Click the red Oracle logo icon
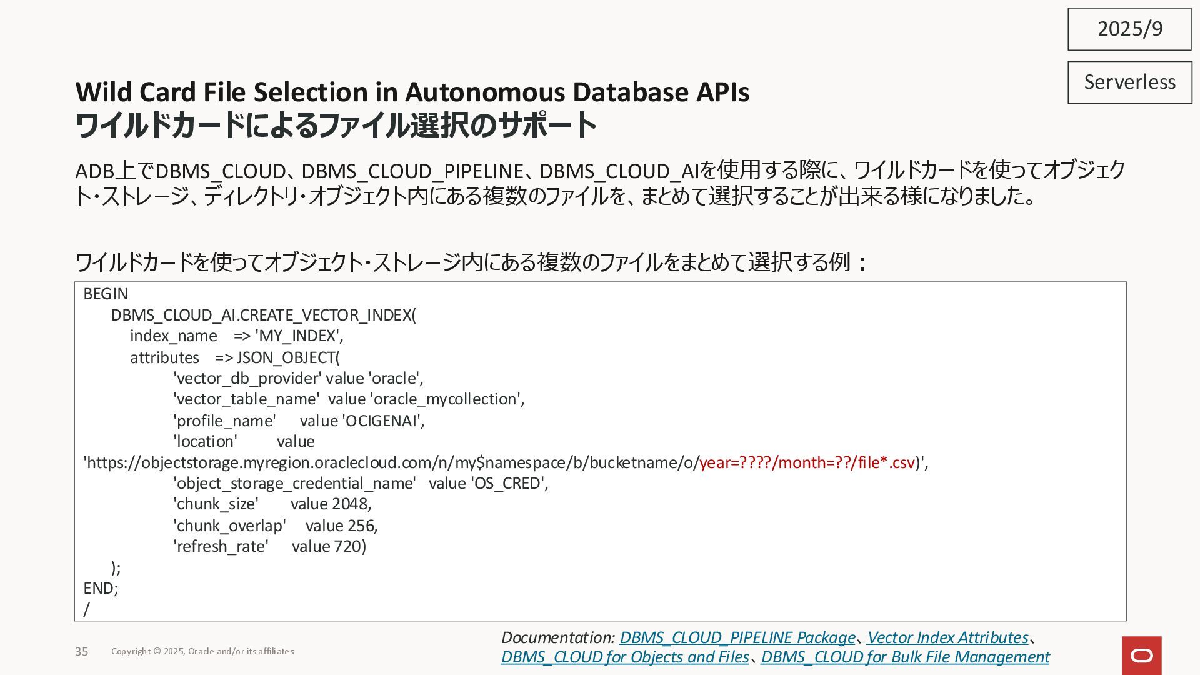This screenshot has width=1200, height=675. tap(1141, 655)
